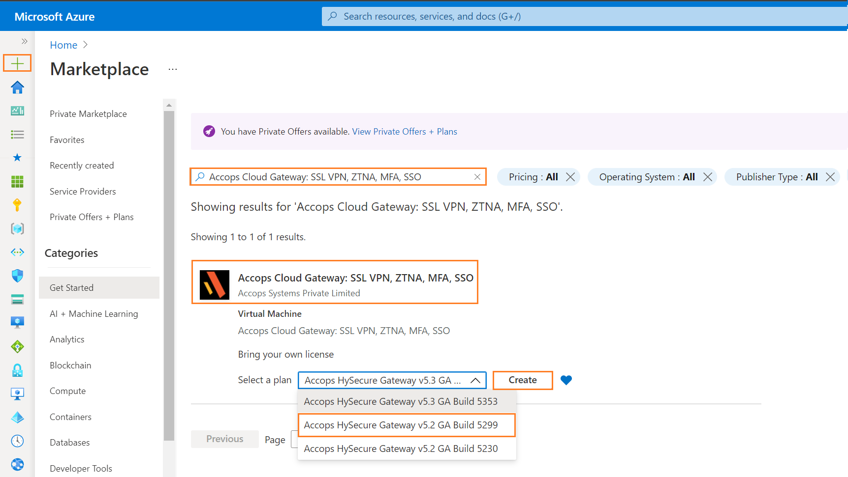Focus the global search resources box
This screenshot has width=848, height=477.
pos(585,16)
